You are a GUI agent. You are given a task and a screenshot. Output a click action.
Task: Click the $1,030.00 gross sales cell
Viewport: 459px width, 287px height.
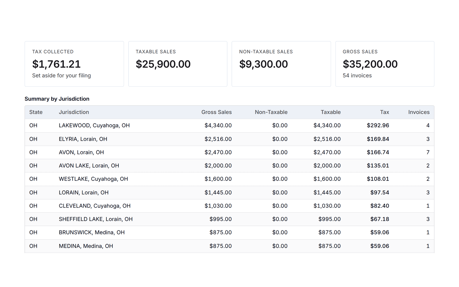coord(218,206)
